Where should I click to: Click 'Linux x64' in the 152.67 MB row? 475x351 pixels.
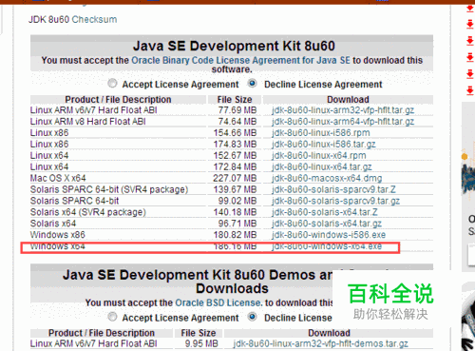pos(49,156)
